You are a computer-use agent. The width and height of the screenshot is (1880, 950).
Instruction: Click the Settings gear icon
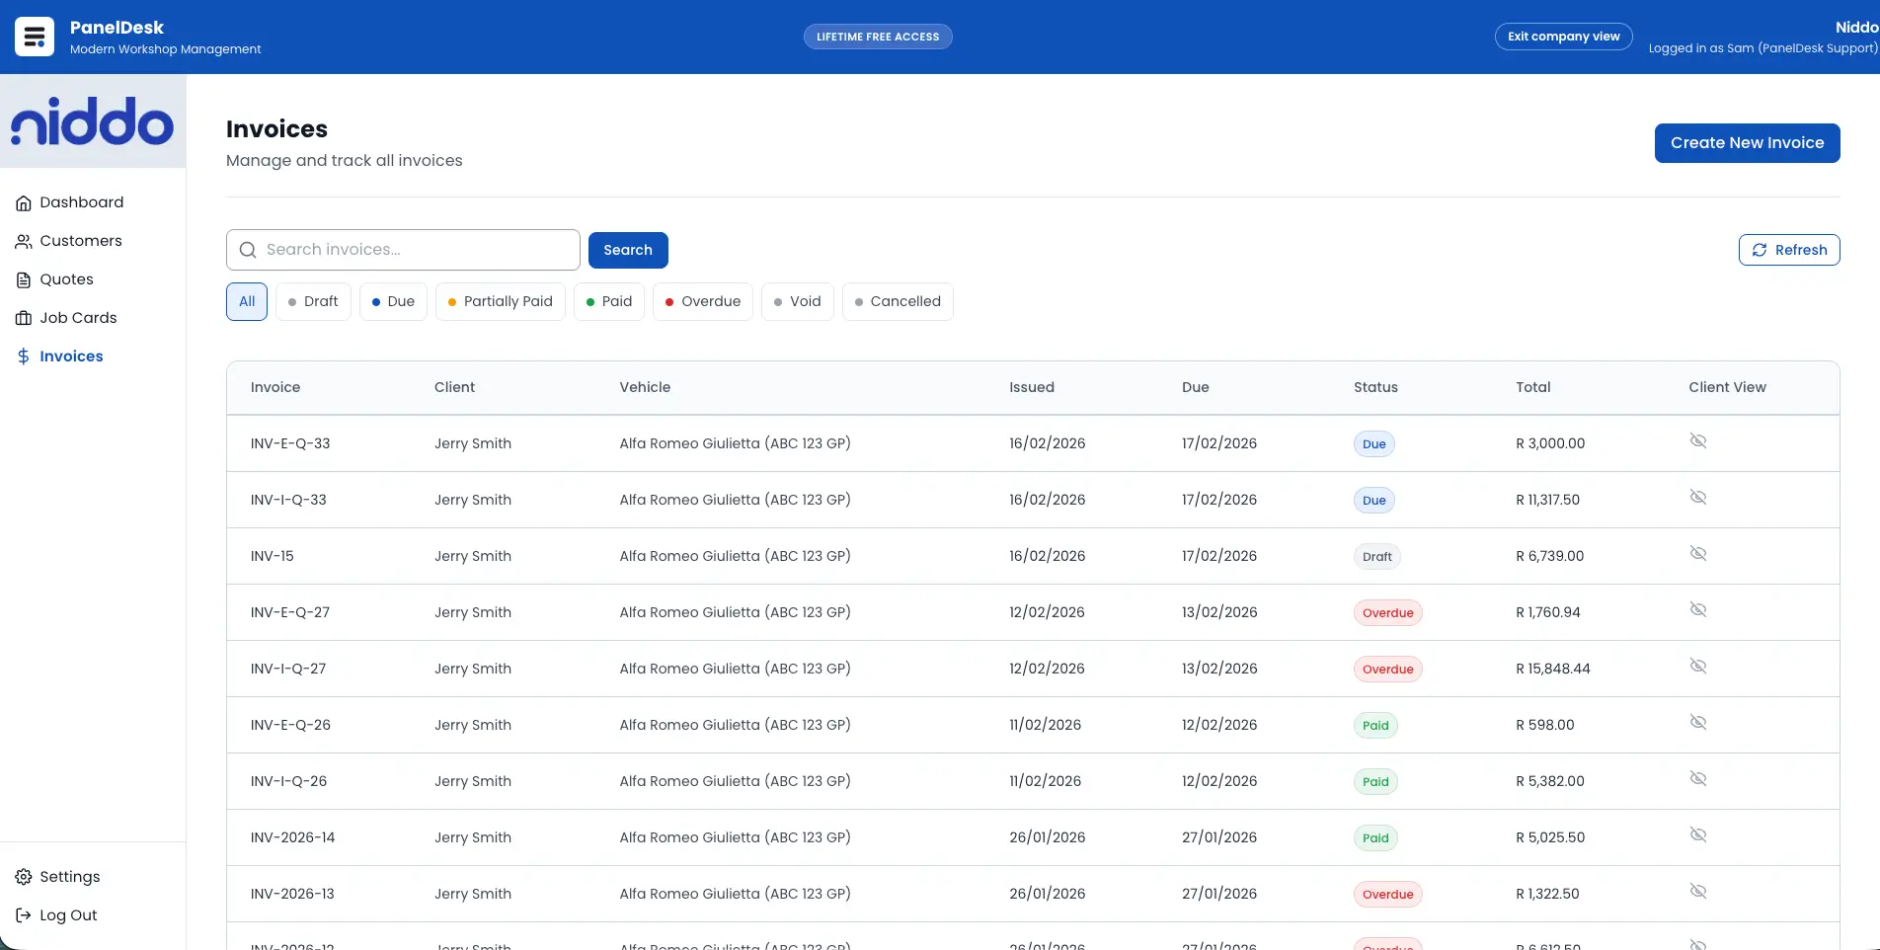click(22, 876)
